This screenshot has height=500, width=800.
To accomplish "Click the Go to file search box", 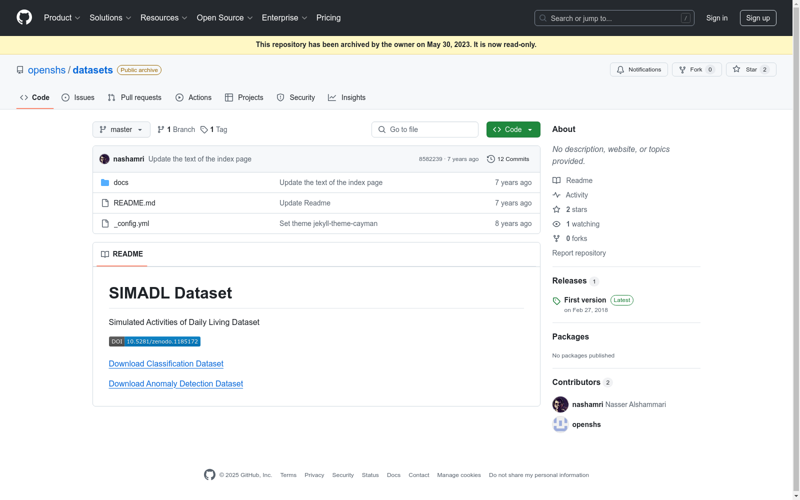I will coord(425,129).
